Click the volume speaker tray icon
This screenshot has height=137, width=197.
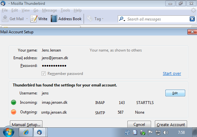(165, 133)
